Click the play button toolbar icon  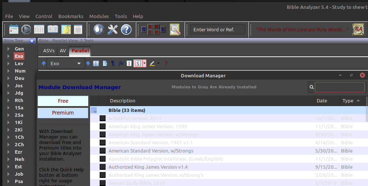coord(26,29)
